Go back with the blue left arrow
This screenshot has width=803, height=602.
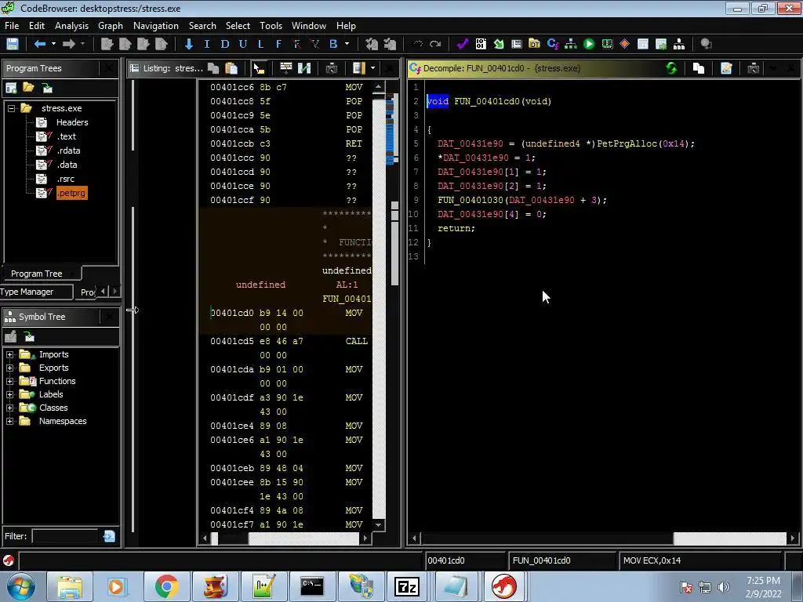[39, 44]
